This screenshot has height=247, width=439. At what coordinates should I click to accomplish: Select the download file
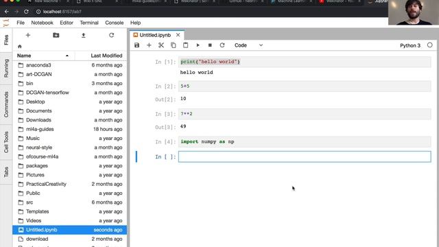[69, 239]
